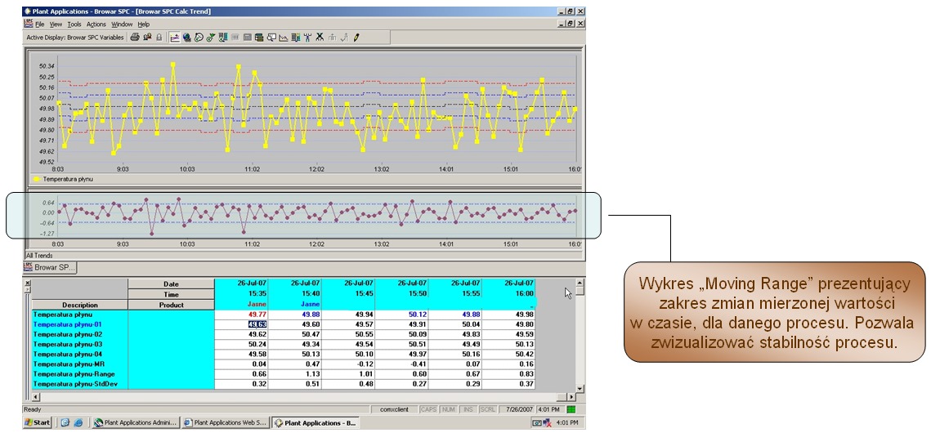The width and height of the screenshot is (931, 433).
Task: Click the small X to close the data grid
Action: [x=27, y=283]
